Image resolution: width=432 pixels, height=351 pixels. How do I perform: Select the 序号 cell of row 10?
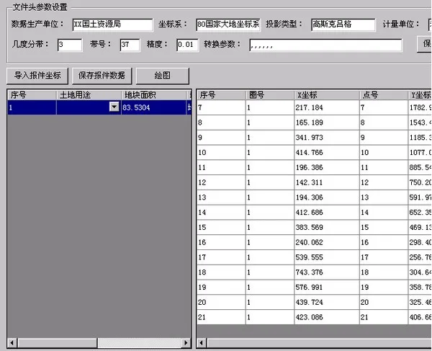pyautogui.click(x=221, y=153)
